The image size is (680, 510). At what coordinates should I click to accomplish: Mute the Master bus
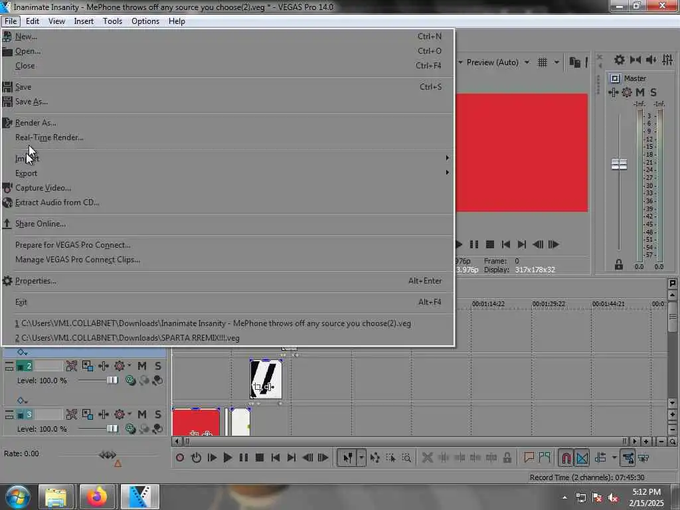[639, 92]
